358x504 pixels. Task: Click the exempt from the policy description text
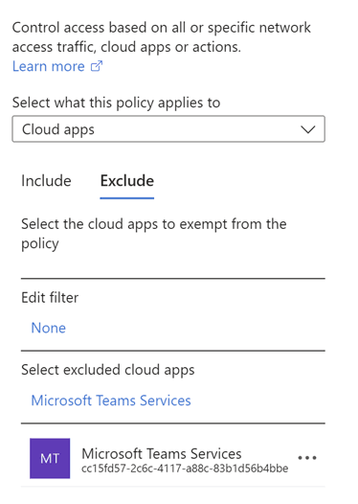[154, 234]
